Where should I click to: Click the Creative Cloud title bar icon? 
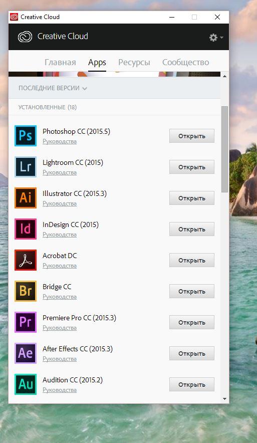click(14, 17)
